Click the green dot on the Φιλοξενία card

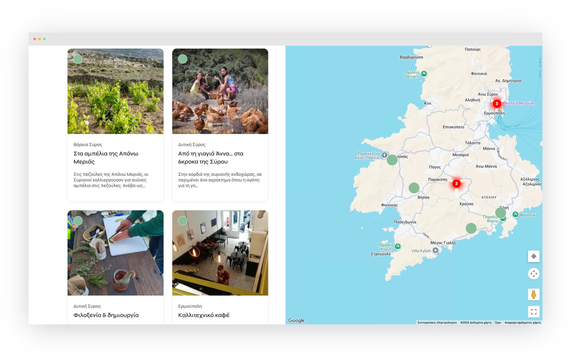pos(78,221)
